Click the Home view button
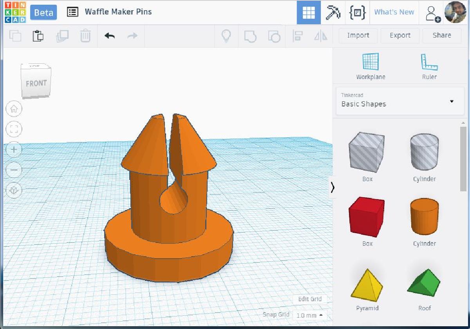 (14, 109)
